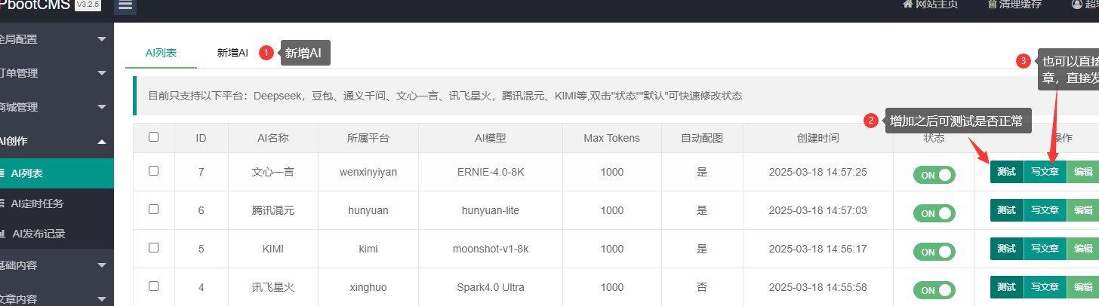The width and height of the screenshot is (1099, 306).
Task: Check the box for 文心一言 row
Action: point(154,171)
